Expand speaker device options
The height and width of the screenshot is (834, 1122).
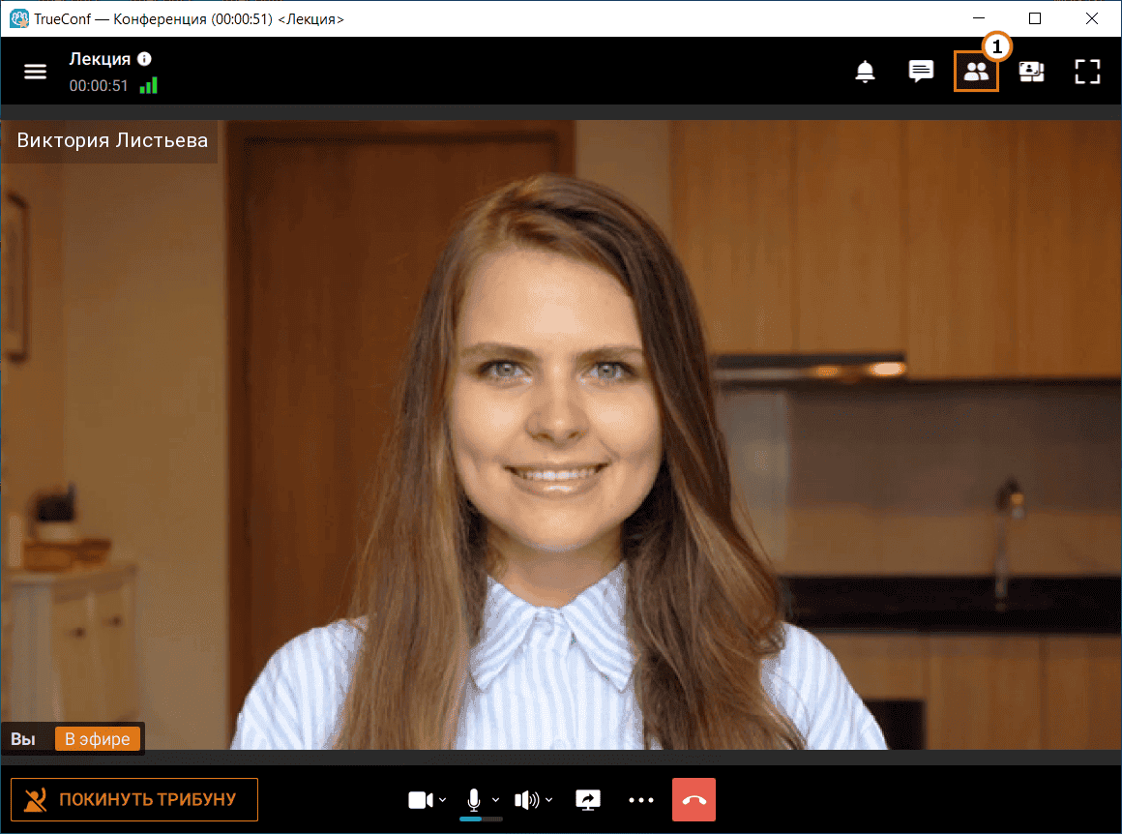pyautogui.click(x=548, y=799)
